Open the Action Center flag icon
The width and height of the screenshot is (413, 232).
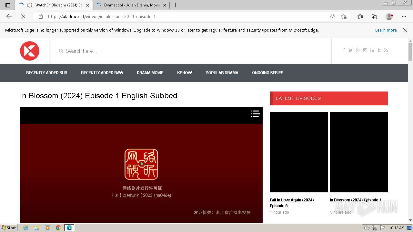pyautogui.click(x=382, y=228)
